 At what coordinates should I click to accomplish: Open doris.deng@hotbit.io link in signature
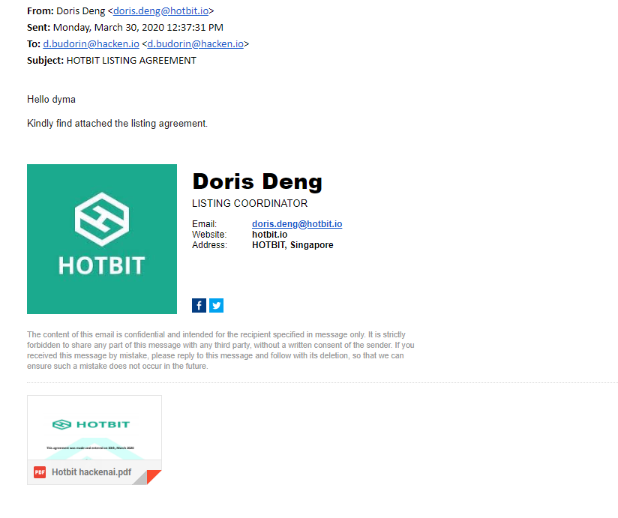pyautogui.click(x=297, y=223)
